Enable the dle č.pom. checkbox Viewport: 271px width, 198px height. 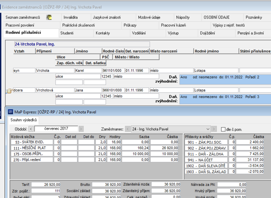[223, 129]
